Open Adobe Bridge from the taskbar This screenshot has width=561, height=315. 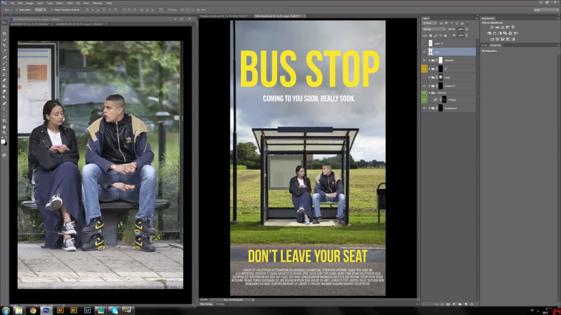click(x=74, y=310)
